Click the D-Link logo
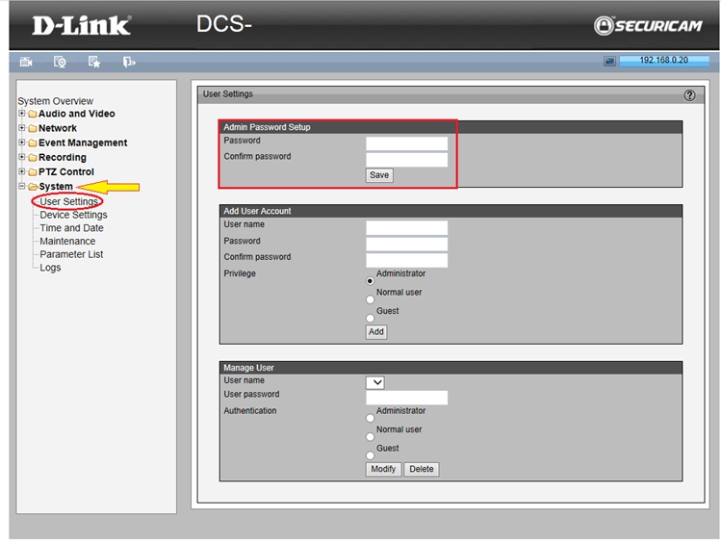 [81, 26]
